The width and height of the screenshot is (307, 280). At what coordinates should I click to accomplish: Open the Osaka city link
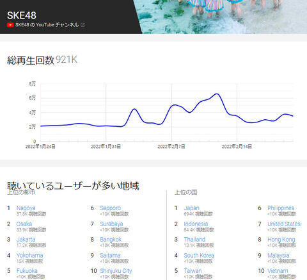[24, 224]
